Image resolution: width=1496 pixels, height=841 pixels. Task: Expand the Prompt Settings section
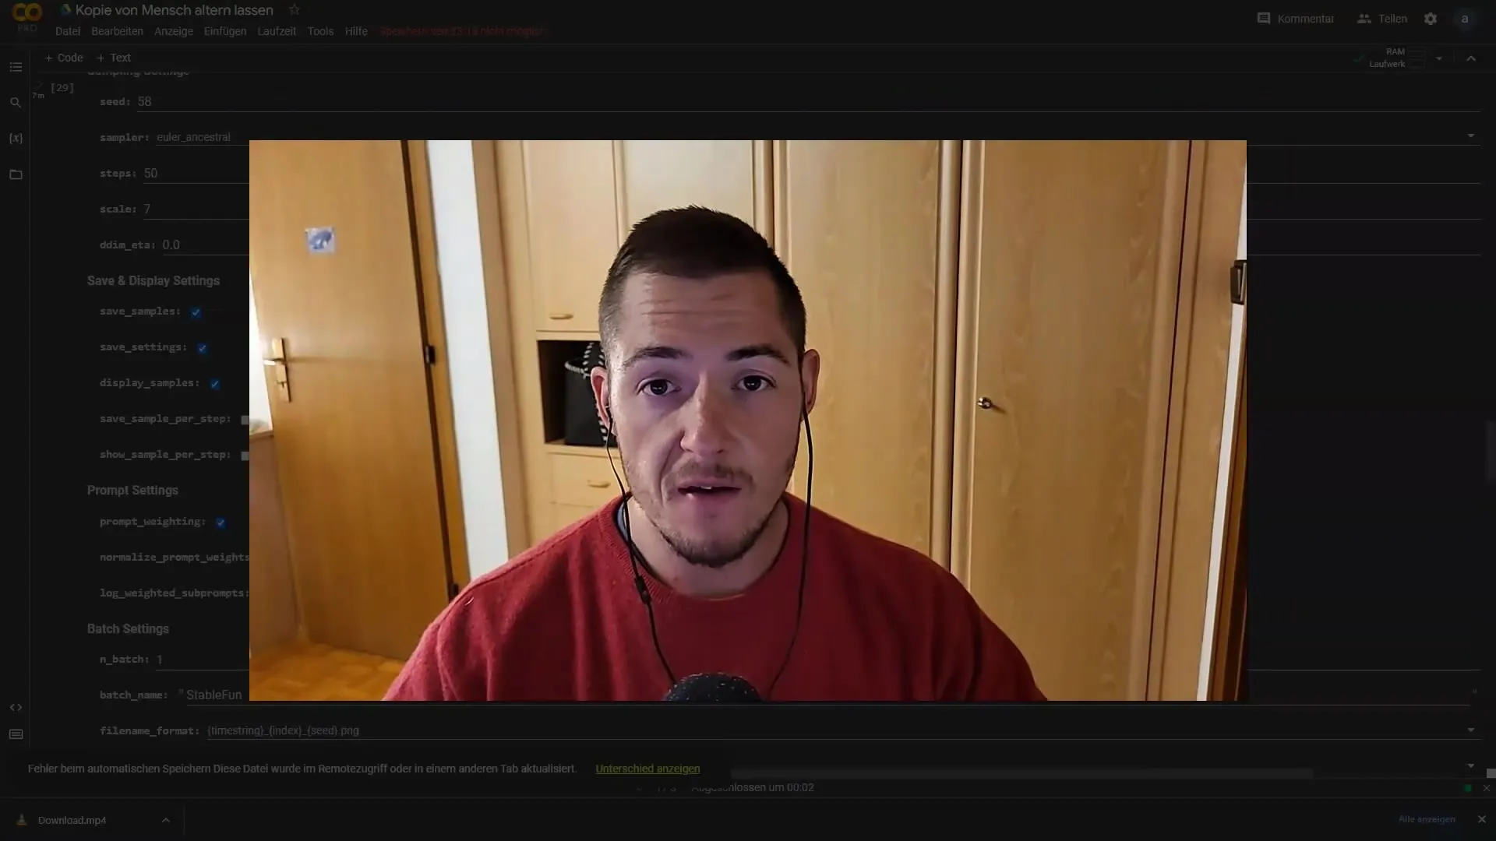point(132,490)
